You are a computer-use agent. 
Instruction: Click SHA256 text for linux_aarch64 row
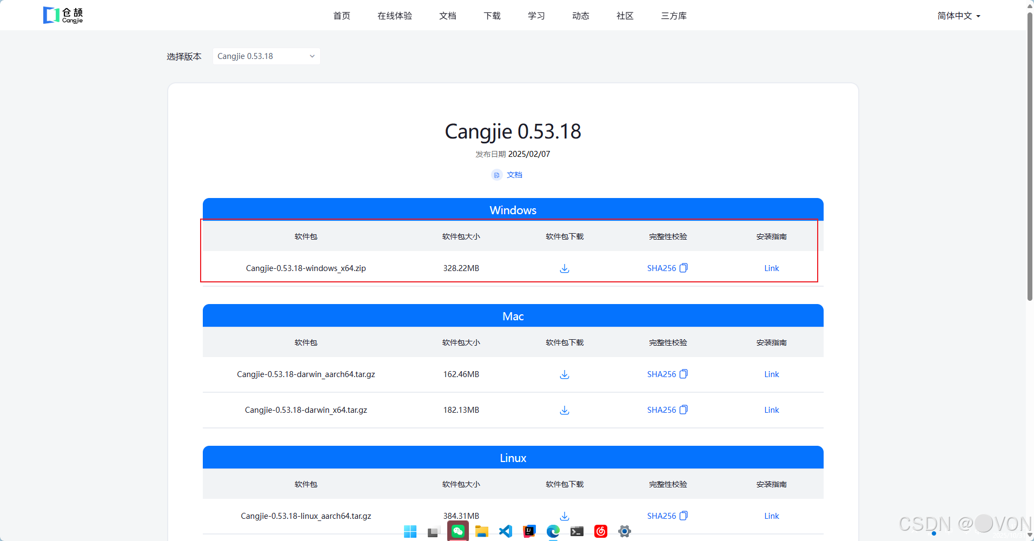(x=661, y=516)
